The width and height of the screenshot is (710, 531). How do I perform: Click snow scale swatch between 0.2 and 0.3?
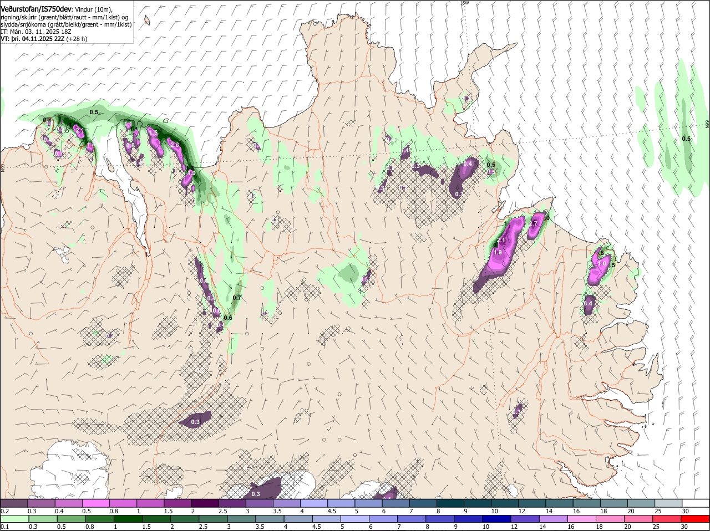click(x=14, y=503)
